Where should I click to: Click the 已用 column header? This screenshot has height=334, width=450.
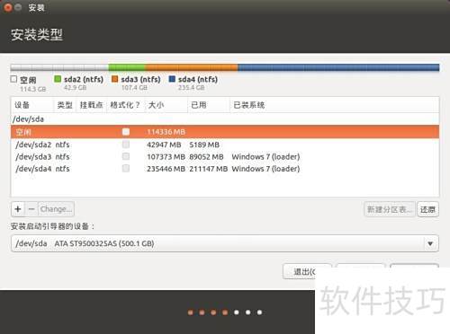point(209,105)
